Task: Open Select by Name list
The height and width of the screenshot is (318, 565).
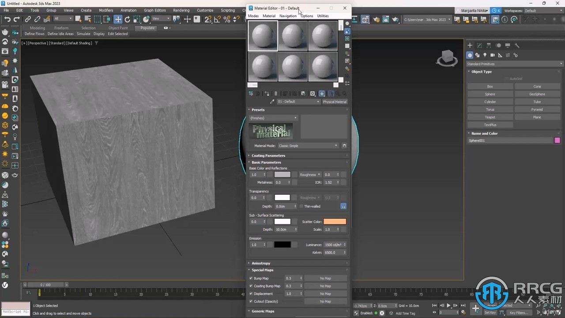Action: coord(87,19)
